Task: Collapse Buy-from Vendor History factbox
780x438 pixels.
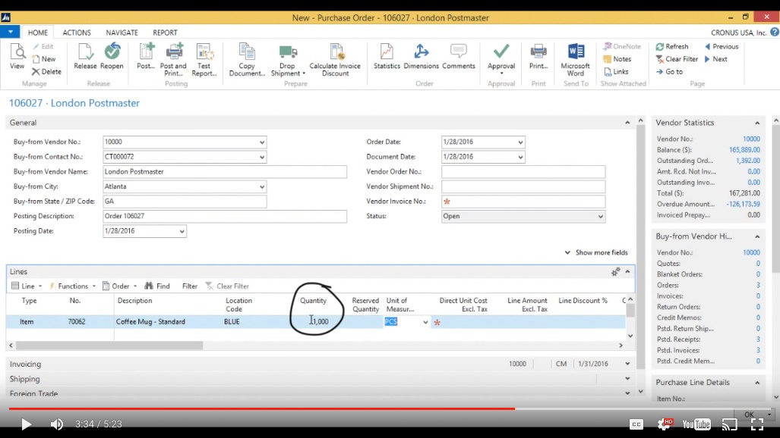Action: point(757,236)
